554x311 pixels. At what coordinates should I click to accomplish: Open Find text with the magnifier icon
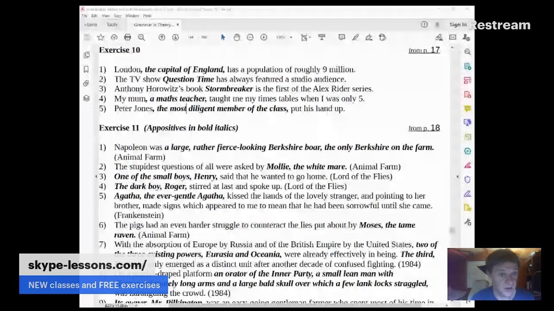[142, 38]
